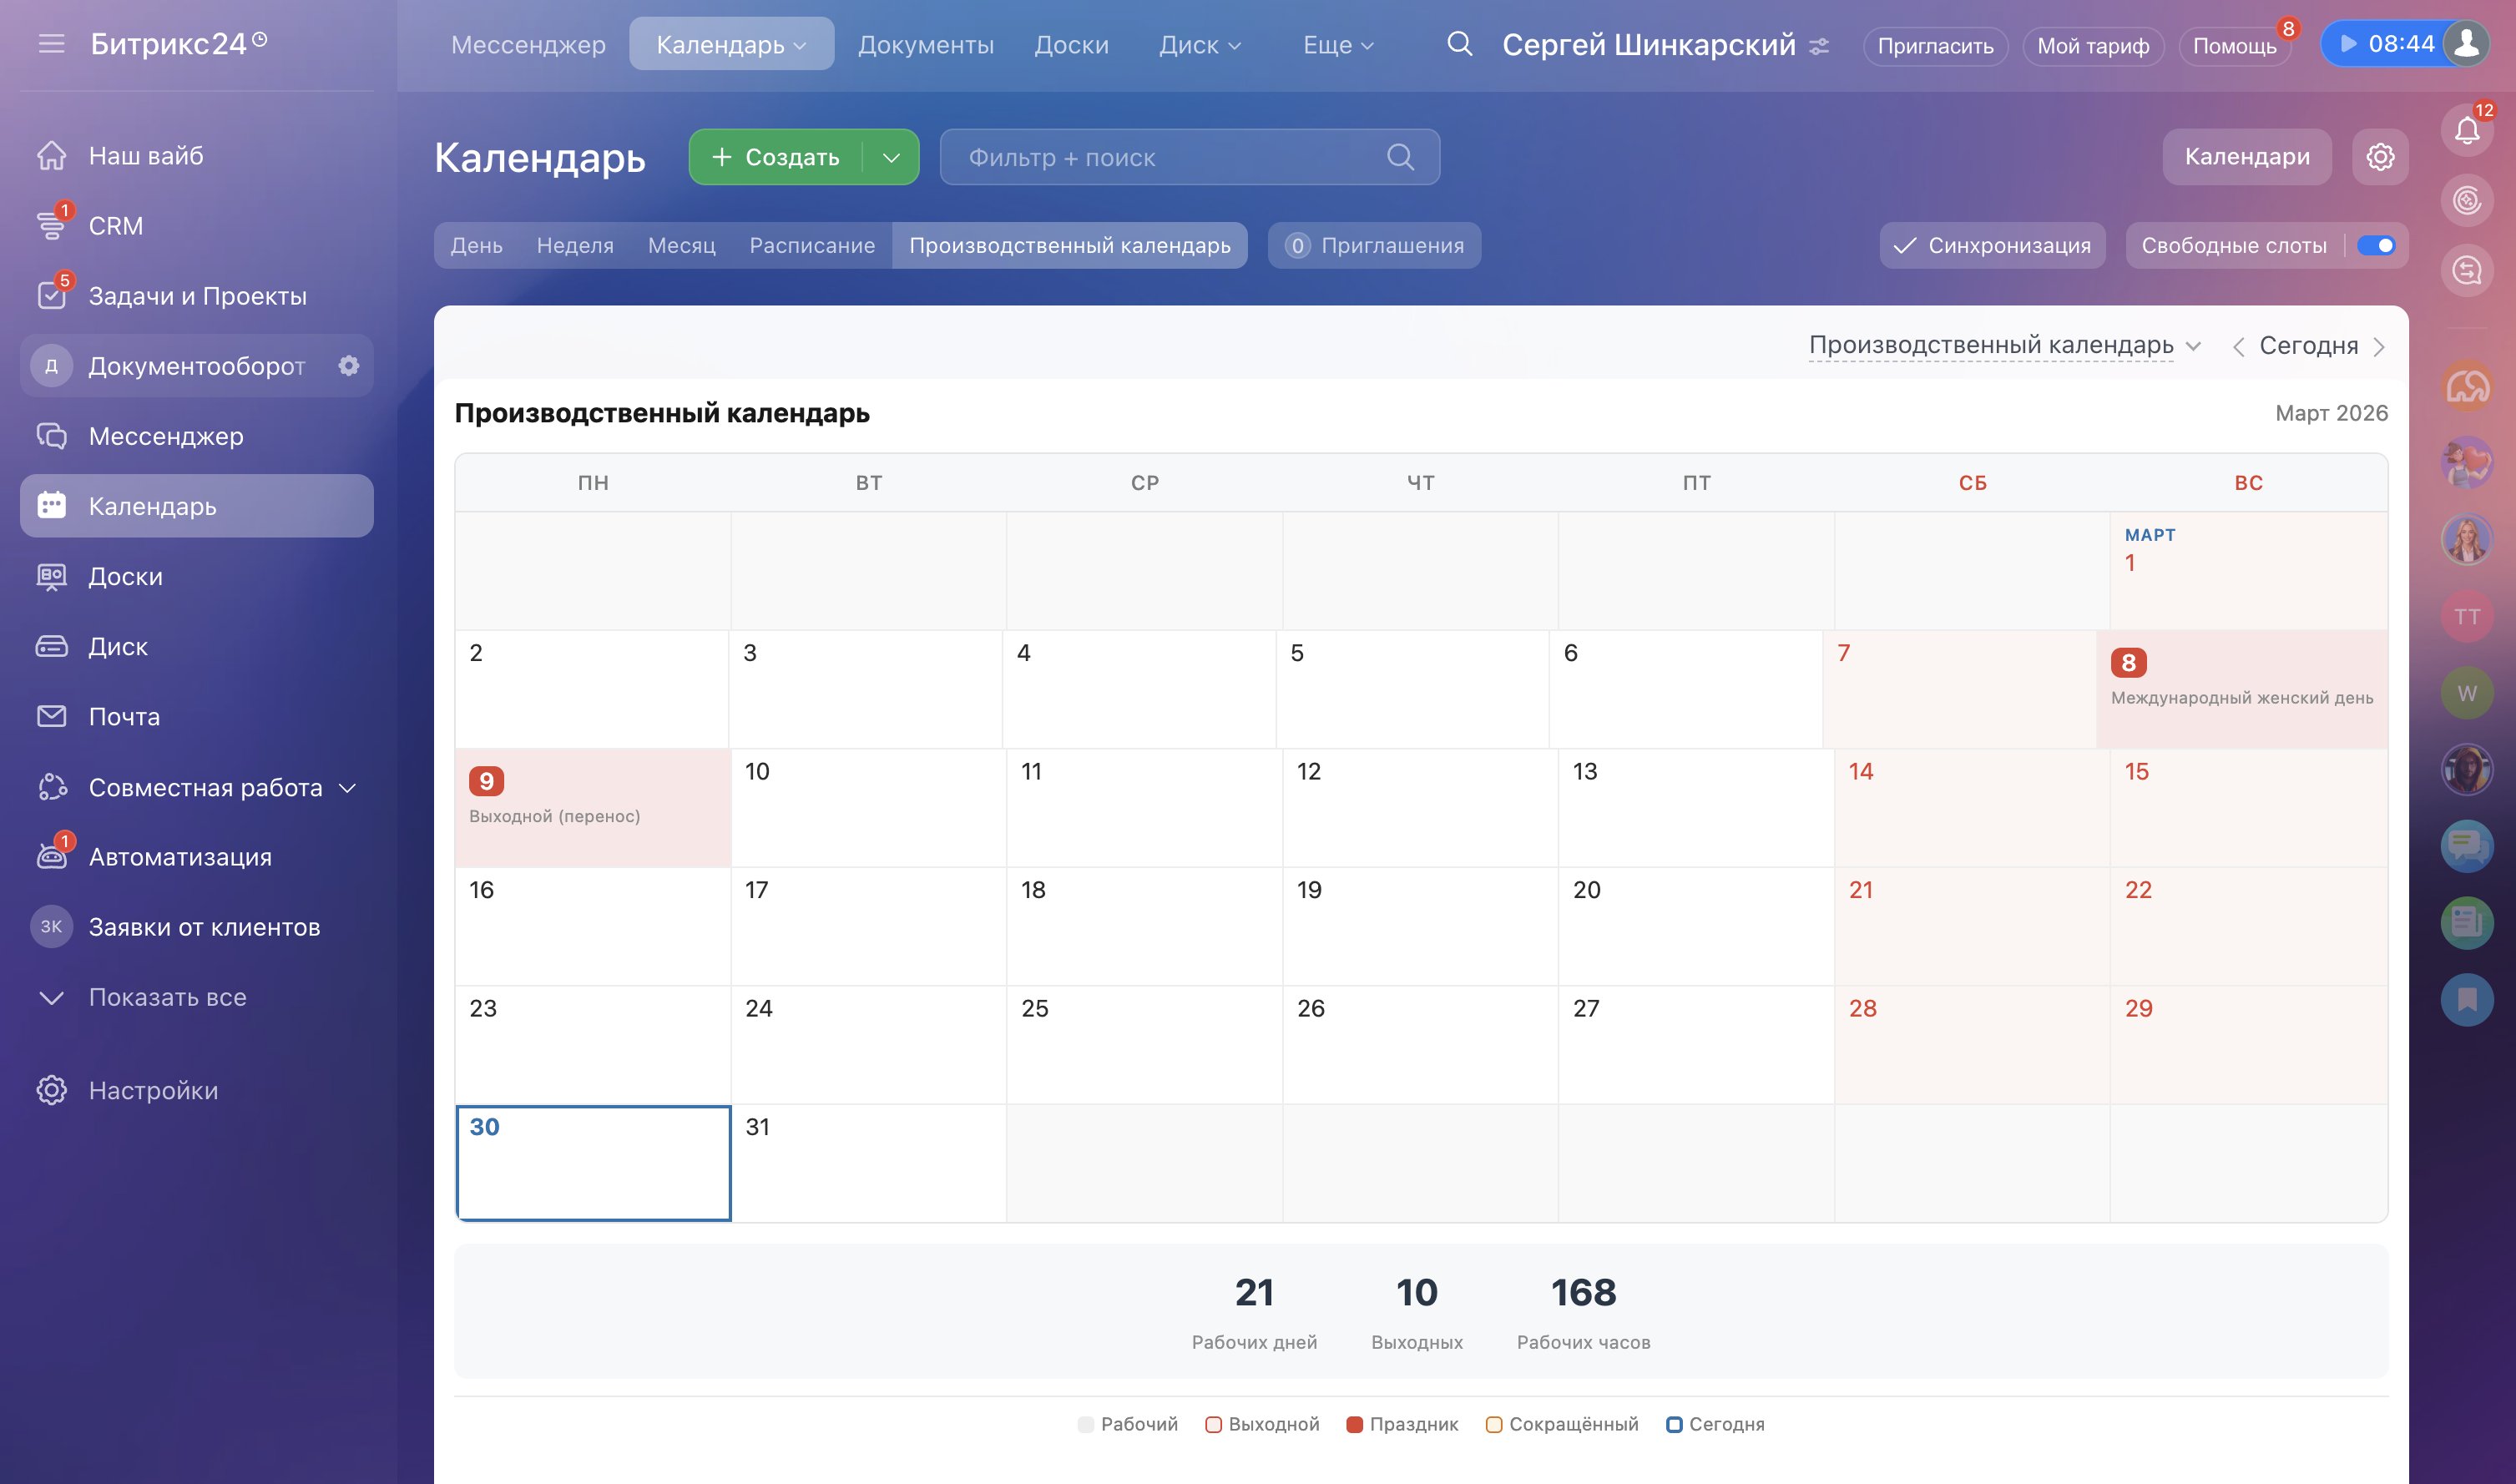Click the Выходной legend marker
Image resolution: width=2516 pixels, height=1484 pixels.
(x=1213, y=1424)
